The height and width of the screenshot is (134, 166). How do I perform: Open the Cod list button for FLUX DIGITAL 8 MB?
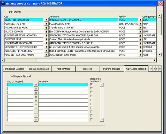pos(46,24)
